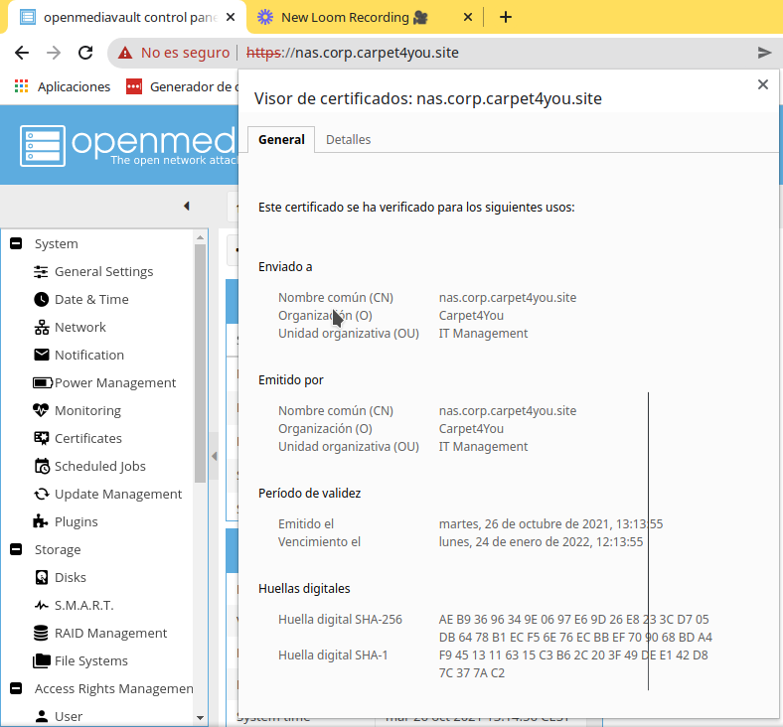Click the browser forward arrow
The width and height of the screenshot is (783, 727).
tap(54, 53)
